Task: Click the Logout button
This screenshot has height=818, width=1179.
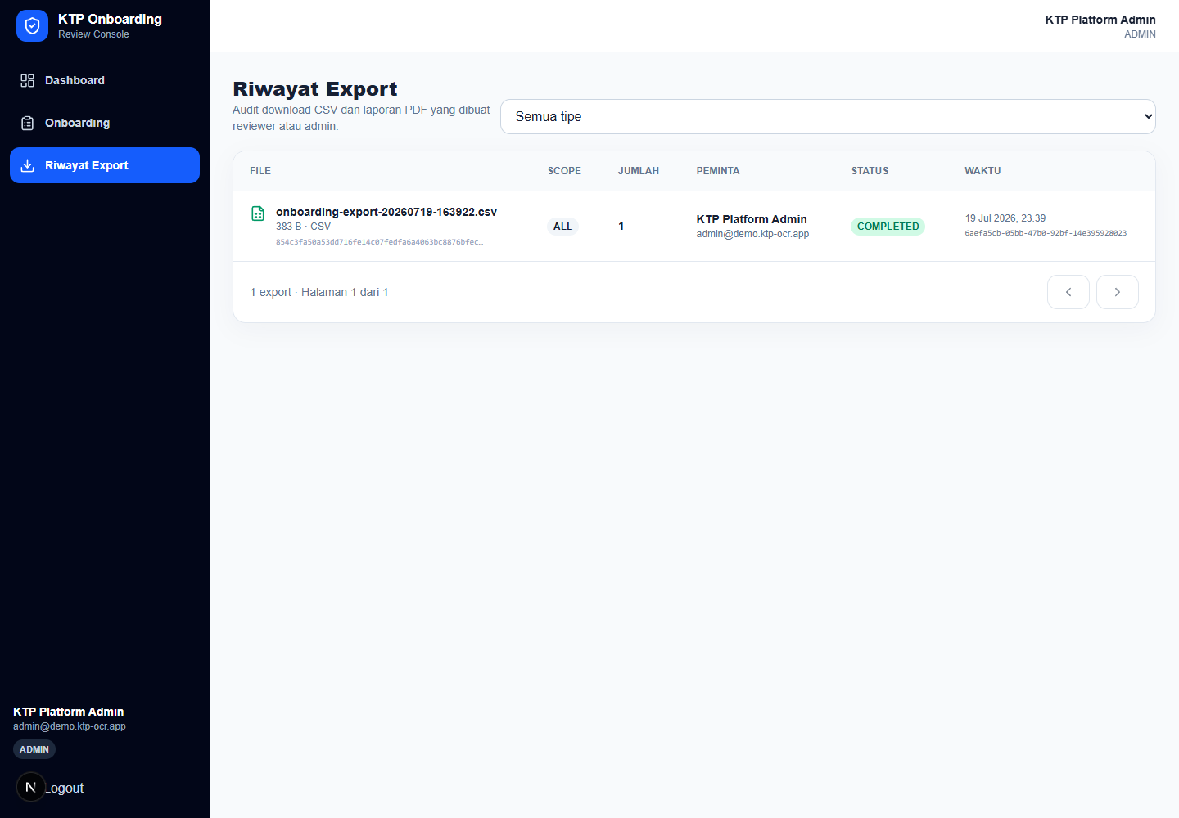Action: tap(64, 788)
